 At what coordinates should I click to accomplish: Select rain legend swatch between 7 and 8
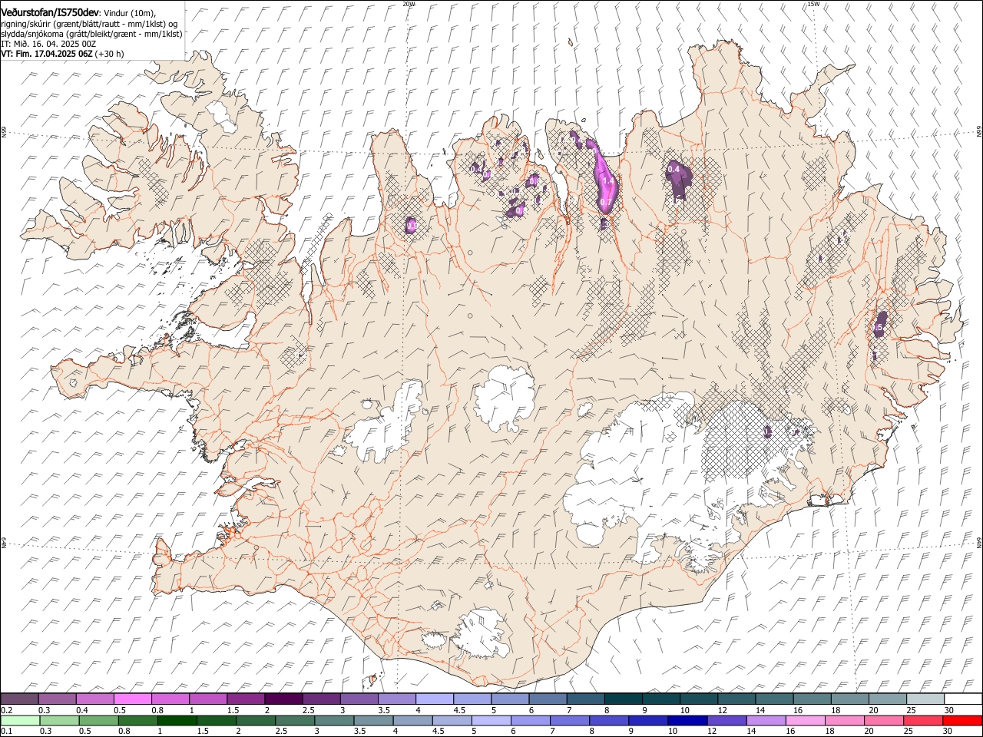570,720
